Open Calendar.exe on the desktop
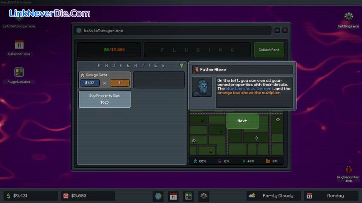The image size is (362, 203). tap(19, 45)
